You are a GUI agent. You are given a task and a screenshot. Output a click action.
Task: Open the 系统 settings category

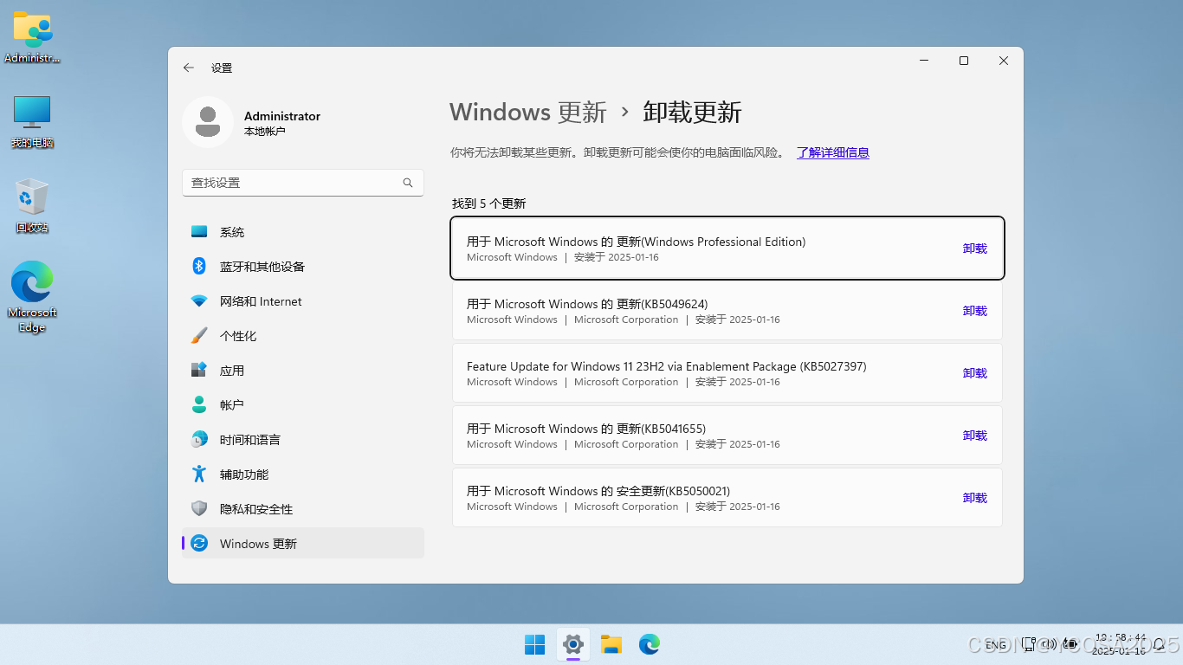[x=303, y=232]
